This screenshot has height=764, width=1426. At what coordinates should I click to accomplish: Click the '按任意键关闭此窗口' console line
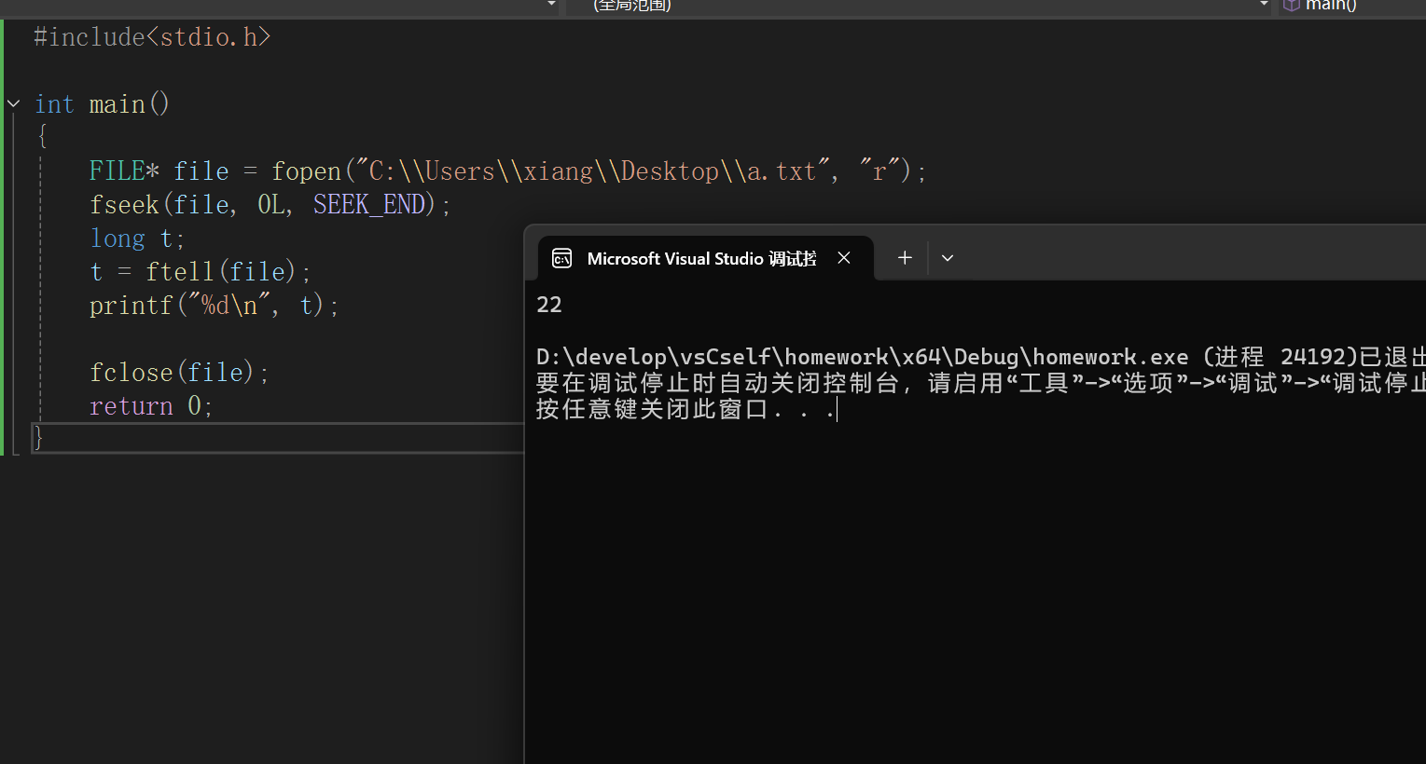(x=685, y=409)
